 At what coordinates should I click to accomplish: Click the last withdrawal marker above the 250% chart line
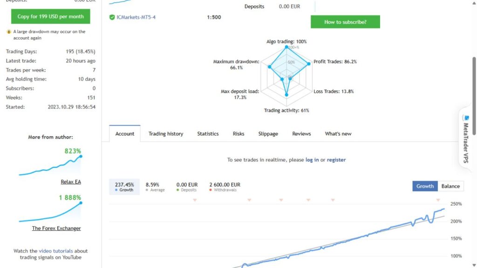coord(438,200)
